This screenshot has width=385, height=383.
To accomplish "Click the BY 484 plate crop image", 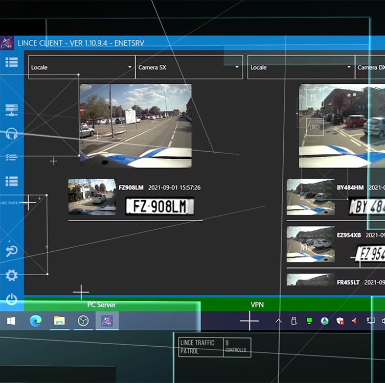I will point(367,206).
